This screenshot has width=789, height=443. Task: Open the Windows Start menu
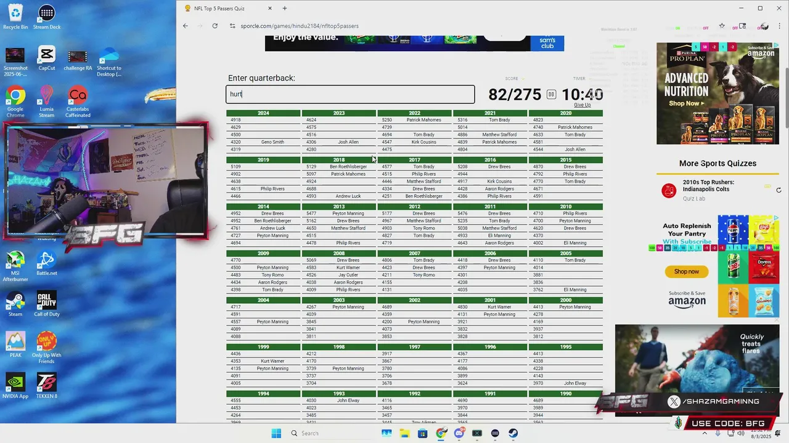point(276,433)
